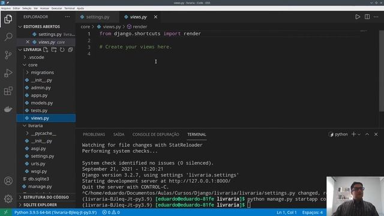Open asgi.py in explorer

(x=38, y=148)
